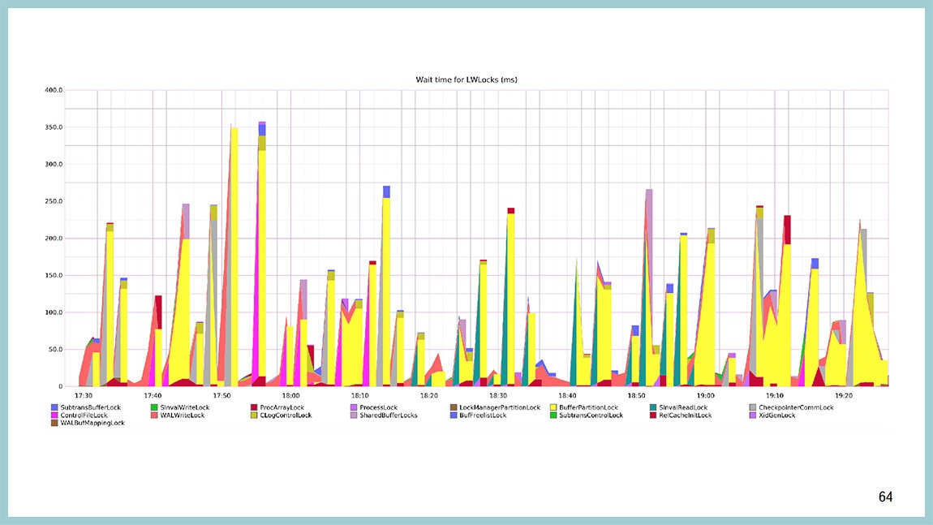
Task: Select the 'CheckpointerCommLock' legend label
Action: [796, 407]
